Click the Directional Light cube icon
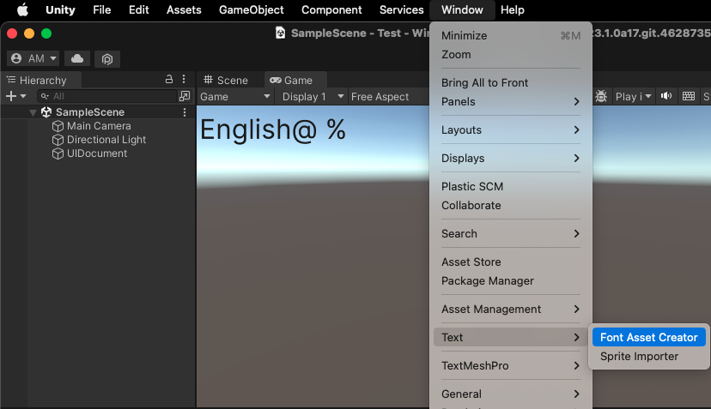This screenshot has width=711, height=409. (58, 140)
